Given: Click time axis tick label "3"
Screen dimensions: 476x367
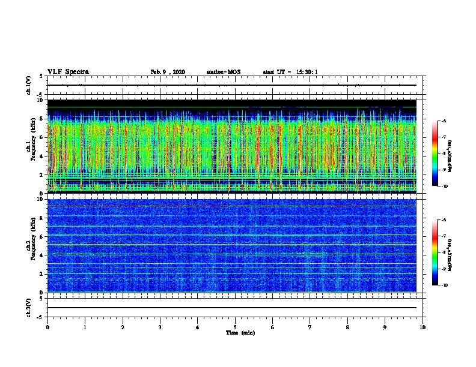Looking at the screenshot, I should [x=160, y=327].
